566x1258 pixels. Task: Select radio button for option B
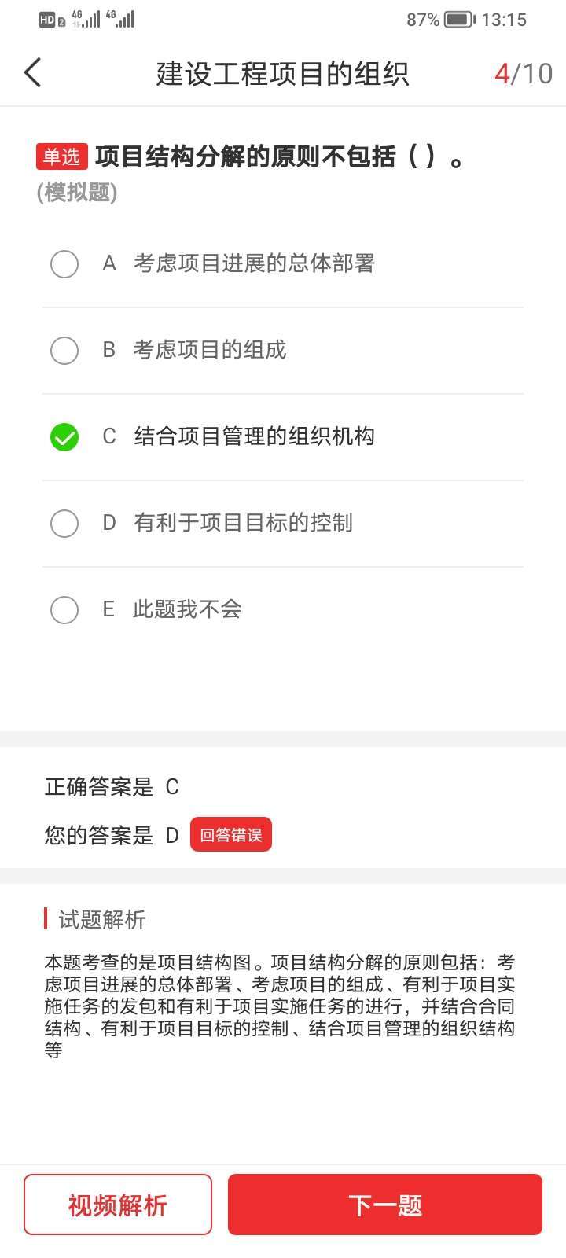tap(64, 351)
